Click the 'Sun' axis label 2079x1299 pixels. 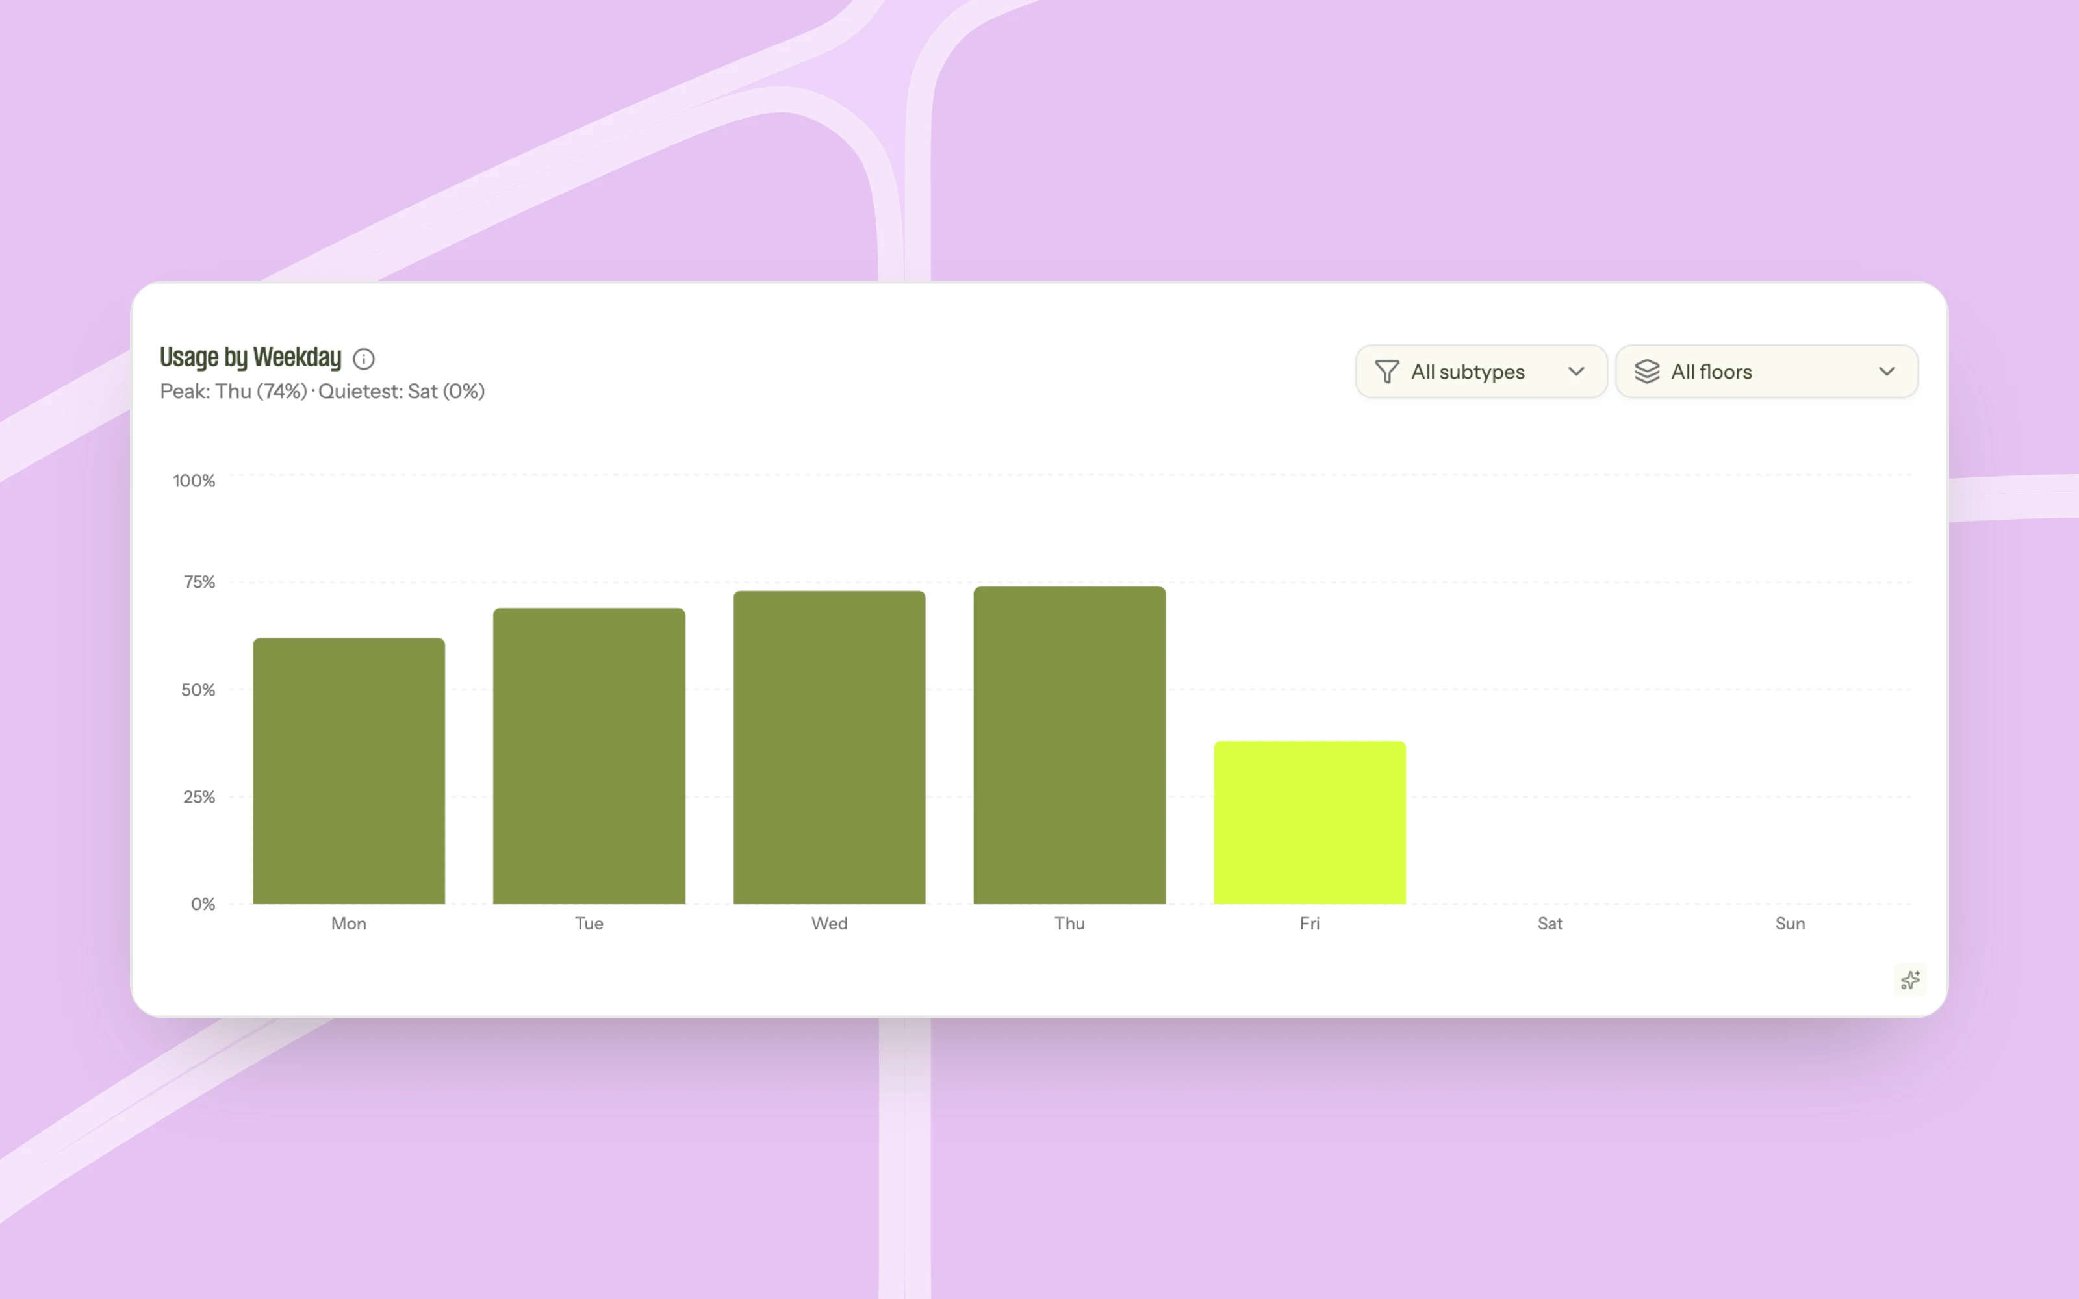pos(1791,924)
